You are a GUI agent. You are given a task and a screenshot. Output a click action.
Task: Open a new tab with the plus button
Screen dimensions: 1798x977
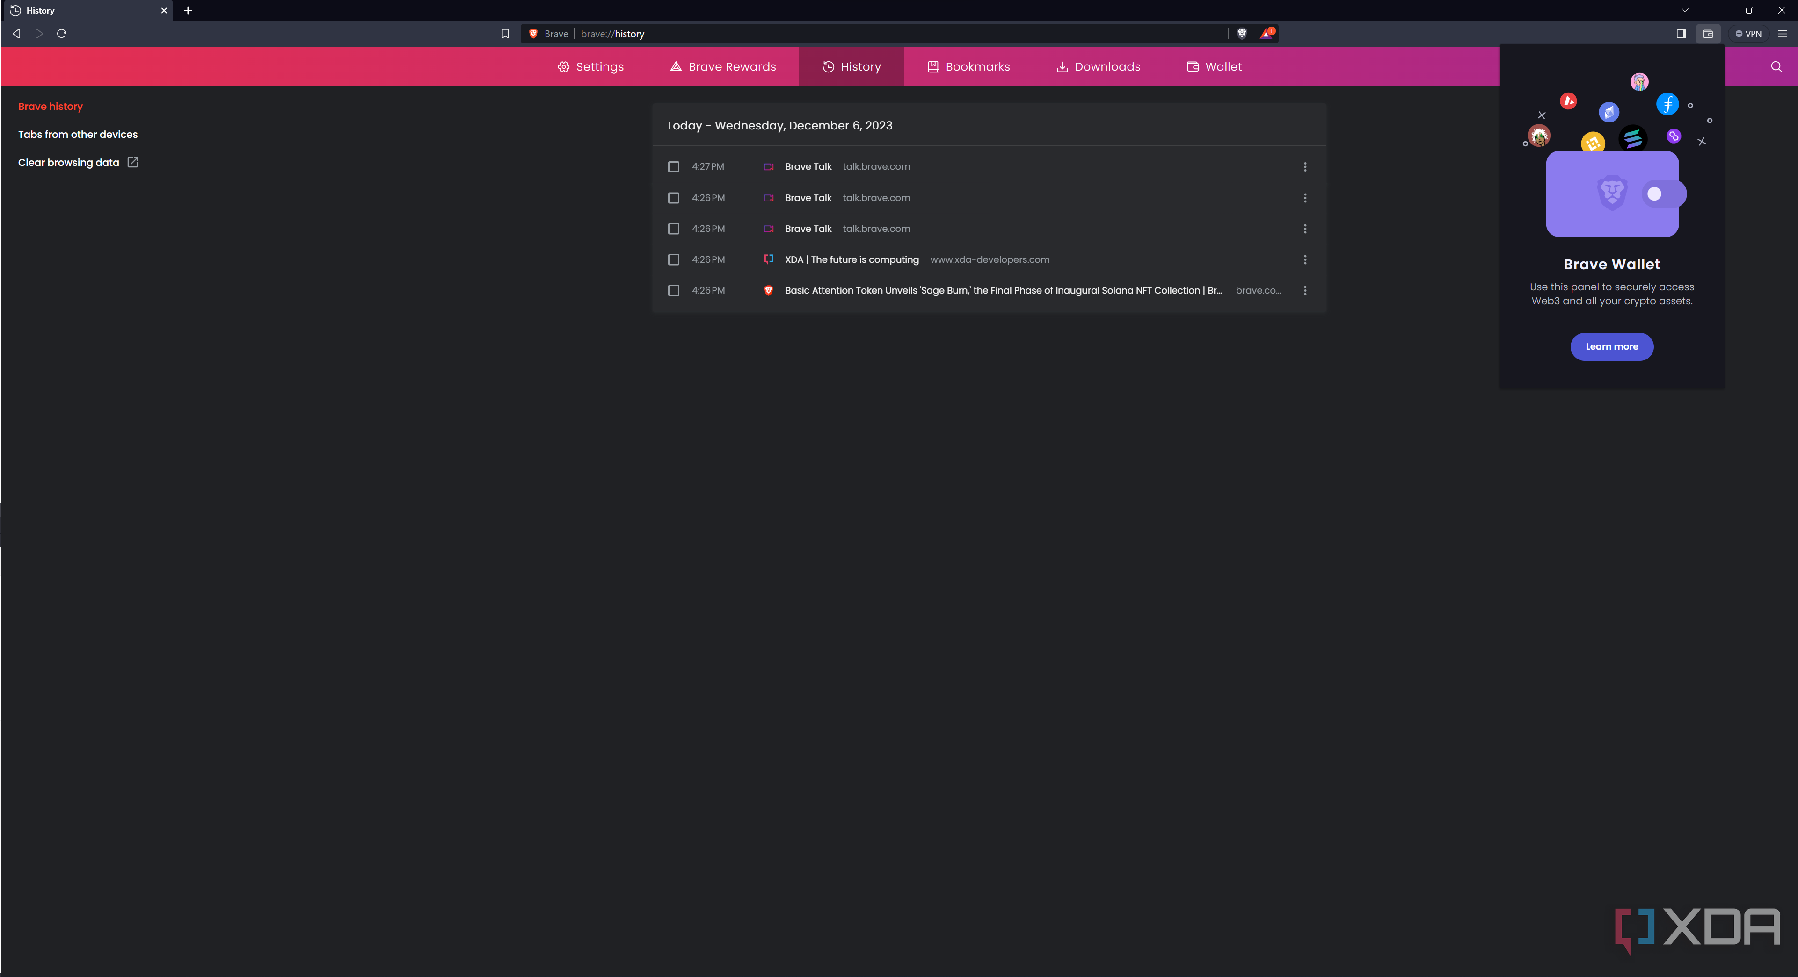click(188, 10)
